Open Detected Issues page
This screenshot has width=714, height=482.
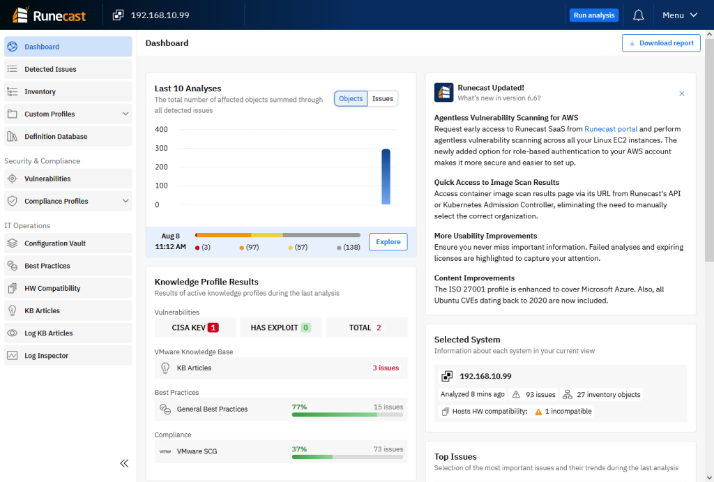[68, 69]
